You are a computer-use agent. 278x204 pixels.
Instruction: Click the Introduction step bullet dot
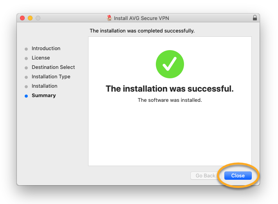pos(26,49)
